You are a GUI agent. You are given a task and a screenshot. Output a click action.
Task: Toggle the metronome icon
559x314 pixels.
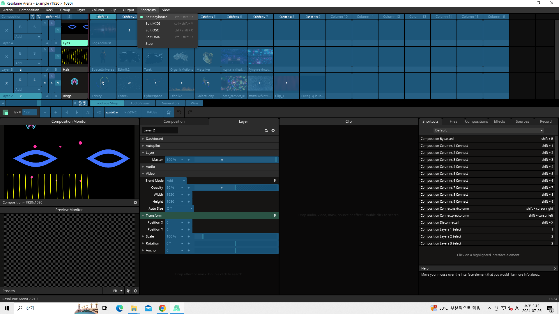tap(168, 112)
